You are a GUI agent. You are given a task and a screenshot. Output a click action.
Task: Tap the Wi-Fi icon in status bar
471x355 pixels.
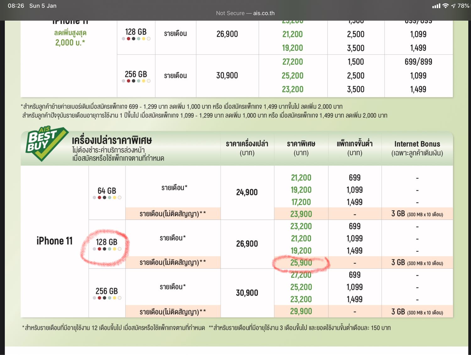click(445, 6)
